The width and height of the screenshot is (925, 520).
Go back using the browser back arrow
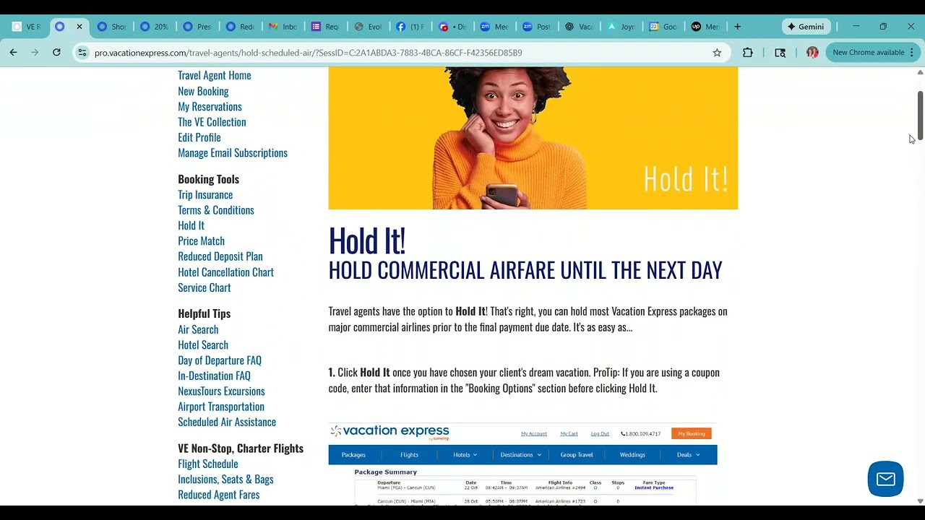click(x=13, y=52)
